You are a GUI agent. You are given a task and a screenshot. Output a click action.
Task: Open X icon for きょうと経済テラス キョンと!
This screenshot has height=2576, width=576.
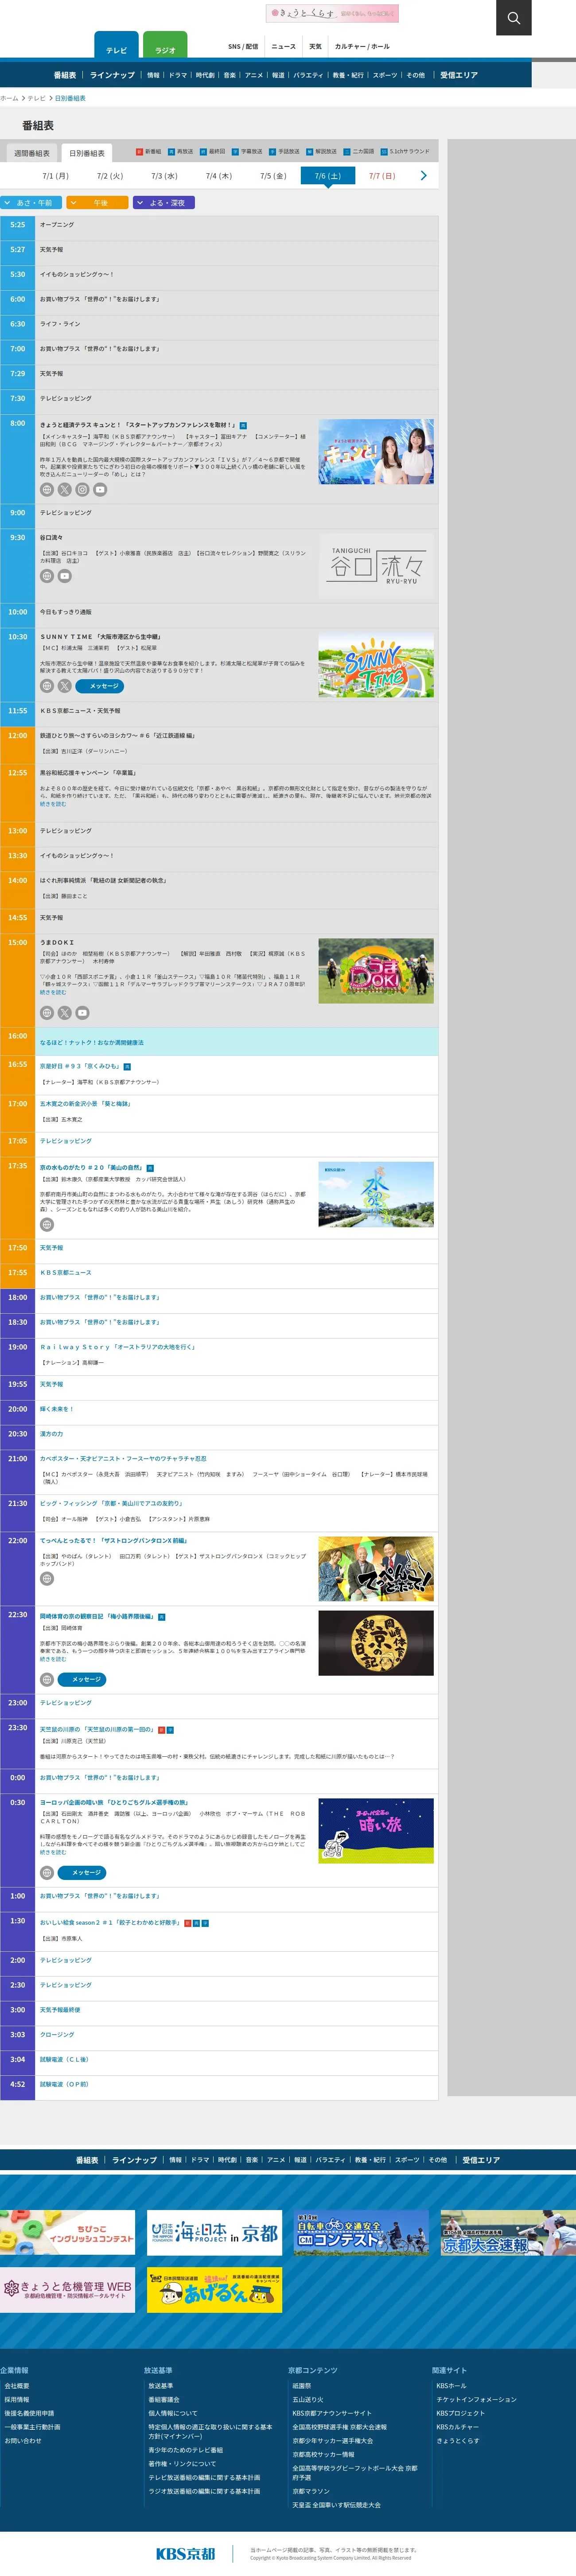click(65, 490)
